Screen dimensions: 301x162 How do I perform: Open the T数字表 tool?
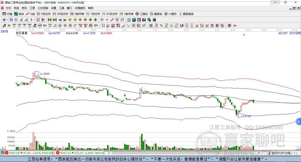(x=126, y=14)
